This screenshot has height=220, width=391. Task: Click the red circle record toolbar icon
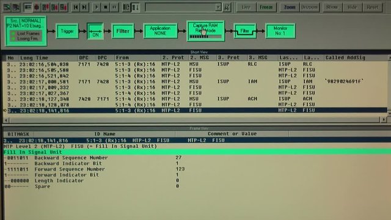[x=37, y=7]
